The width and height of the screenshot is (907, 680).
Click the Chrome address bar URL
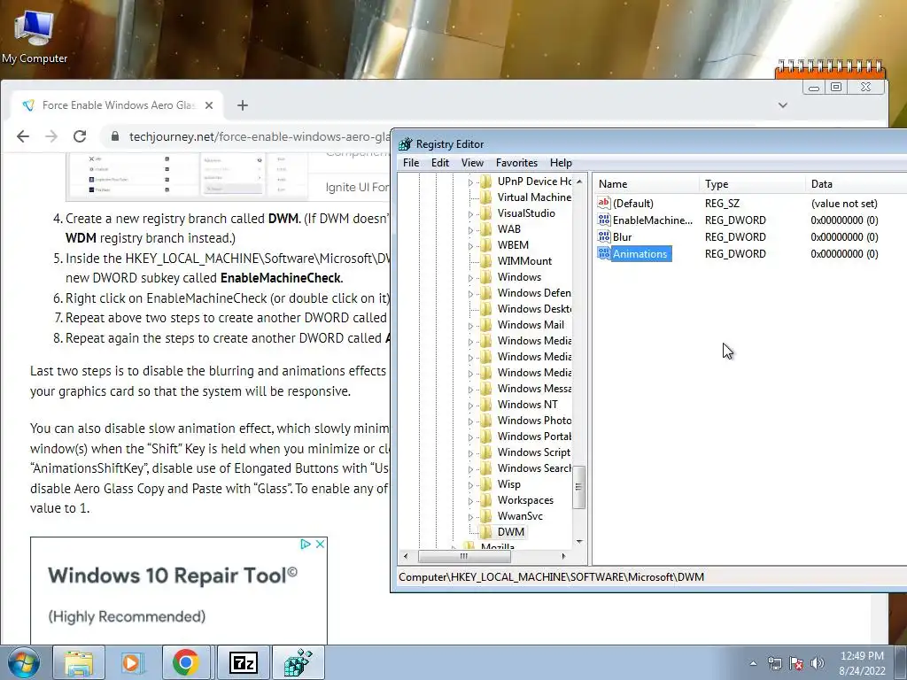click(x=260, y=136)
